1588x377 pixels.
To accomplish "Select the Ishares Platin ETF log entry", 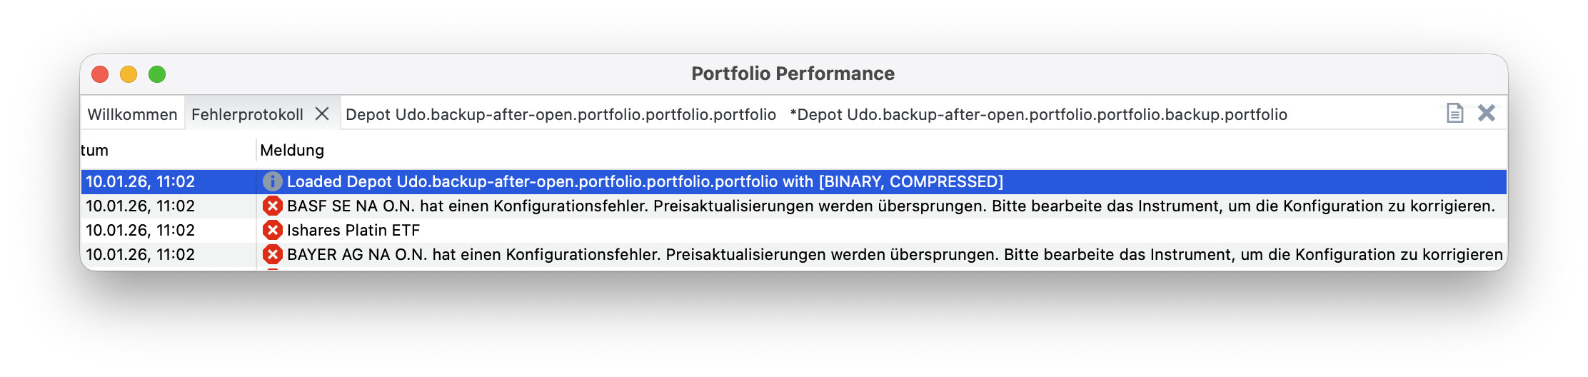I will 353,230.
